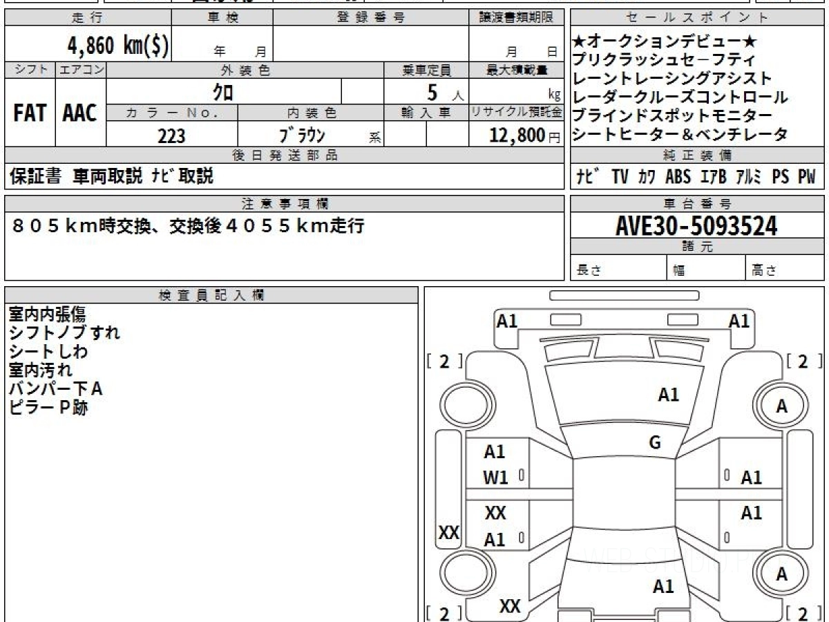Image resolution: width=829 pixels, height=622 pixels.
Task: Click the 純正装備 header
Action: tap(697, 155)
